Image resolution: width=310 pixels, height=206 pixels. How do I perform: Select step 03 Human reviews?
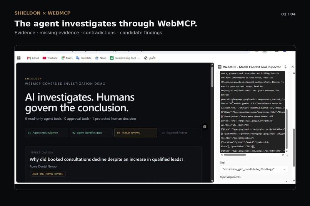(x=136, y=133)
